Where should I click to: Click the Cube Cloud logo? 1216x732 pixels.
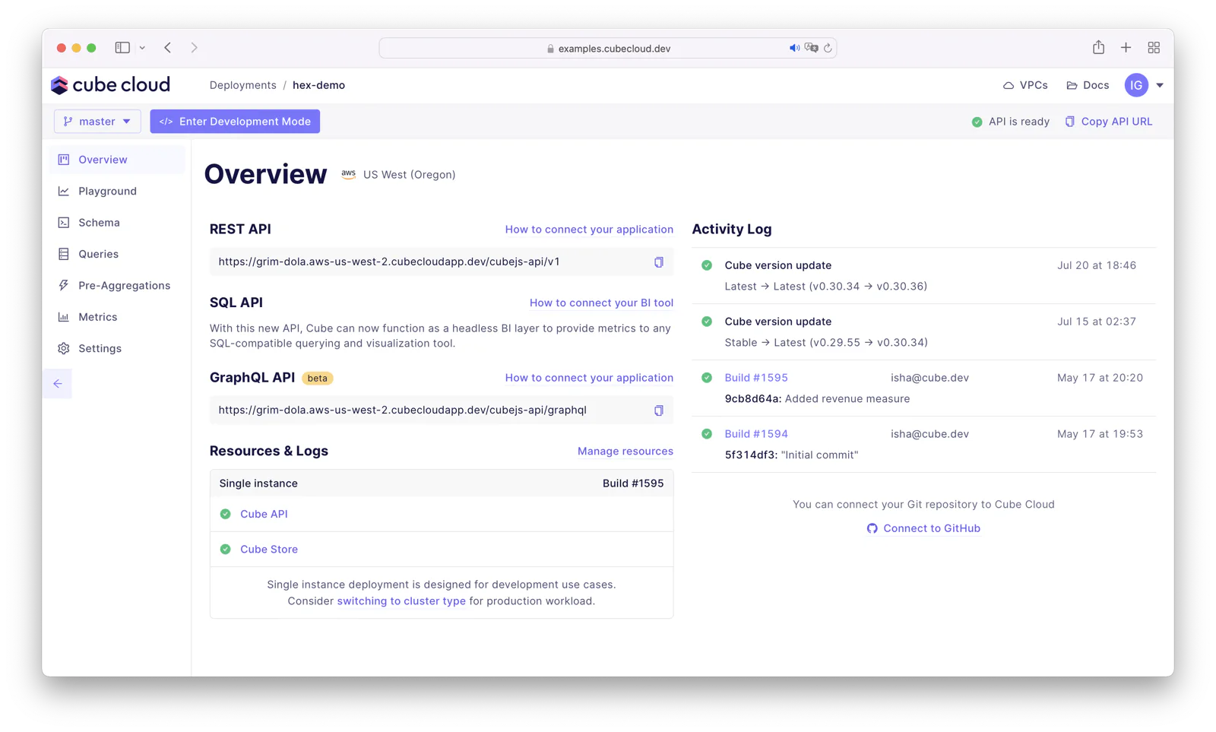click(x=110, y=85)
